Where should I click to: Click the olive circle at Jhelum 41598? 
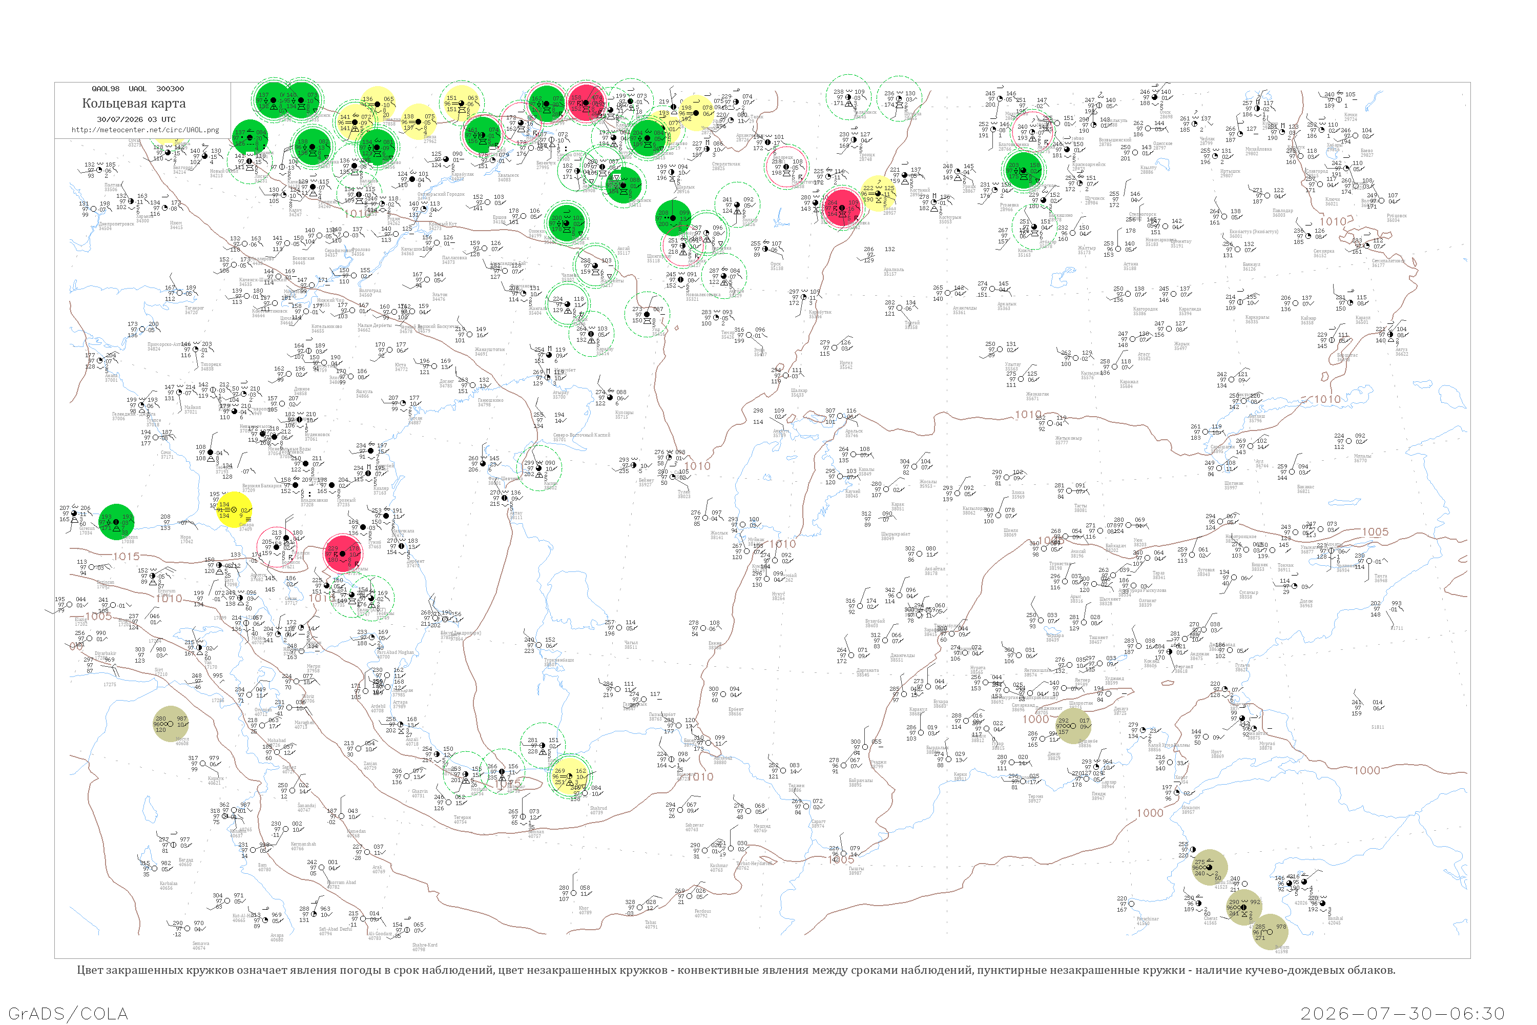[x=1270, y=932]
